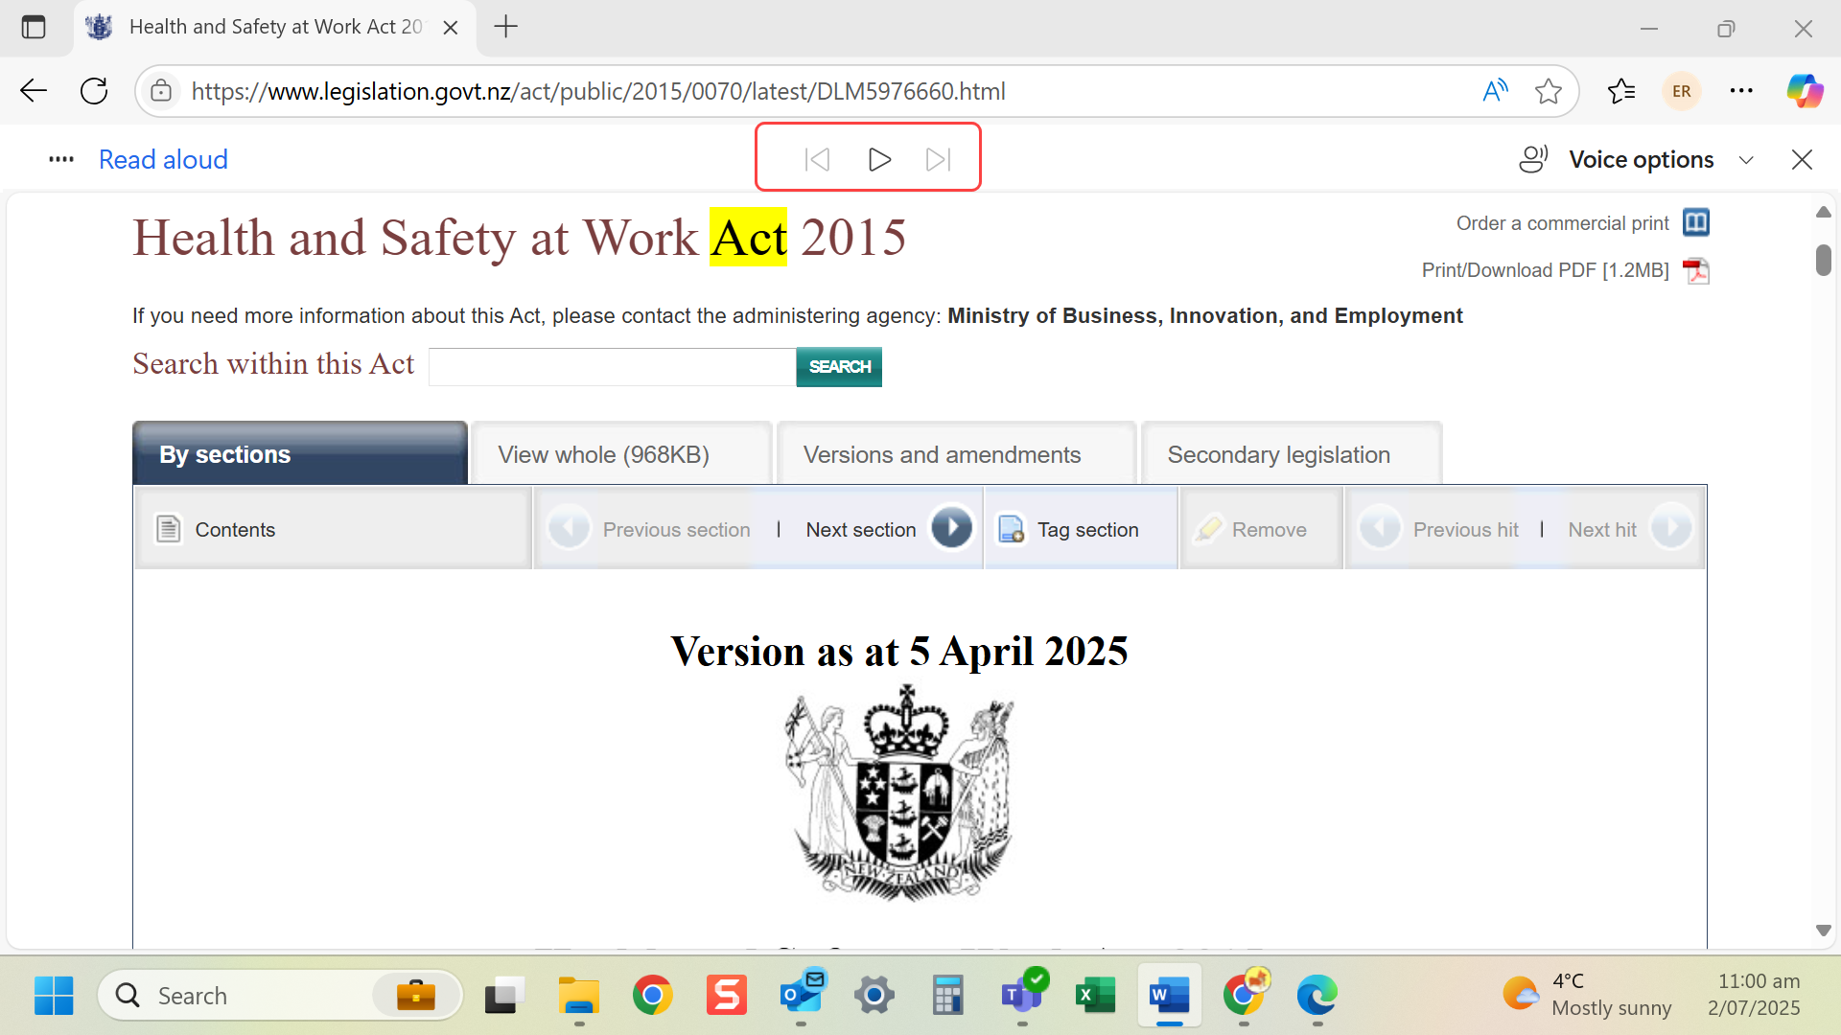The height and width of the screenshot is (1035, 1841).
Task: Open the Favorites list
Action: point(1621,91)
